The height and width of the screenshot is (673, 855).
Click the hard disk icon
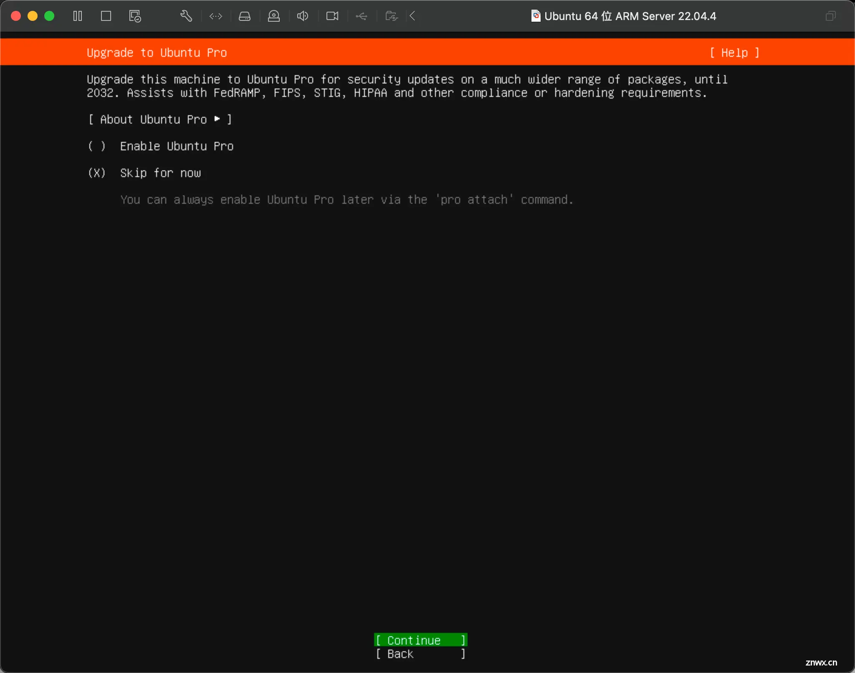(245, 16)
